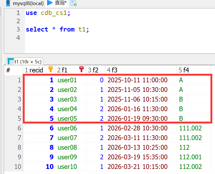Select recid cell 10
The image size is (215, 174).
coord(39,167)
